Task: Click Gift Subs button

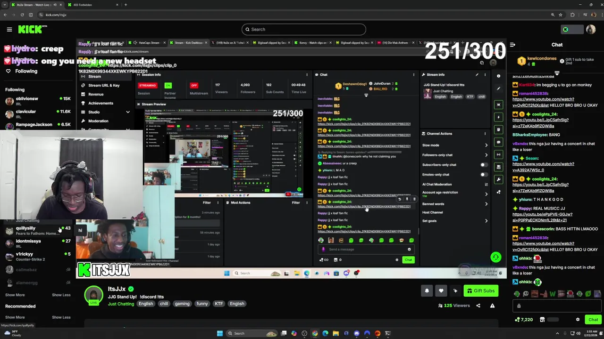Action: [x=481, y=291]
